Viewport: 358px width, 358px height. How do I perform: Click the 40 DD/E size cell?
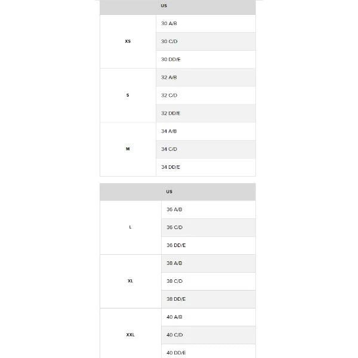[176, 352]
